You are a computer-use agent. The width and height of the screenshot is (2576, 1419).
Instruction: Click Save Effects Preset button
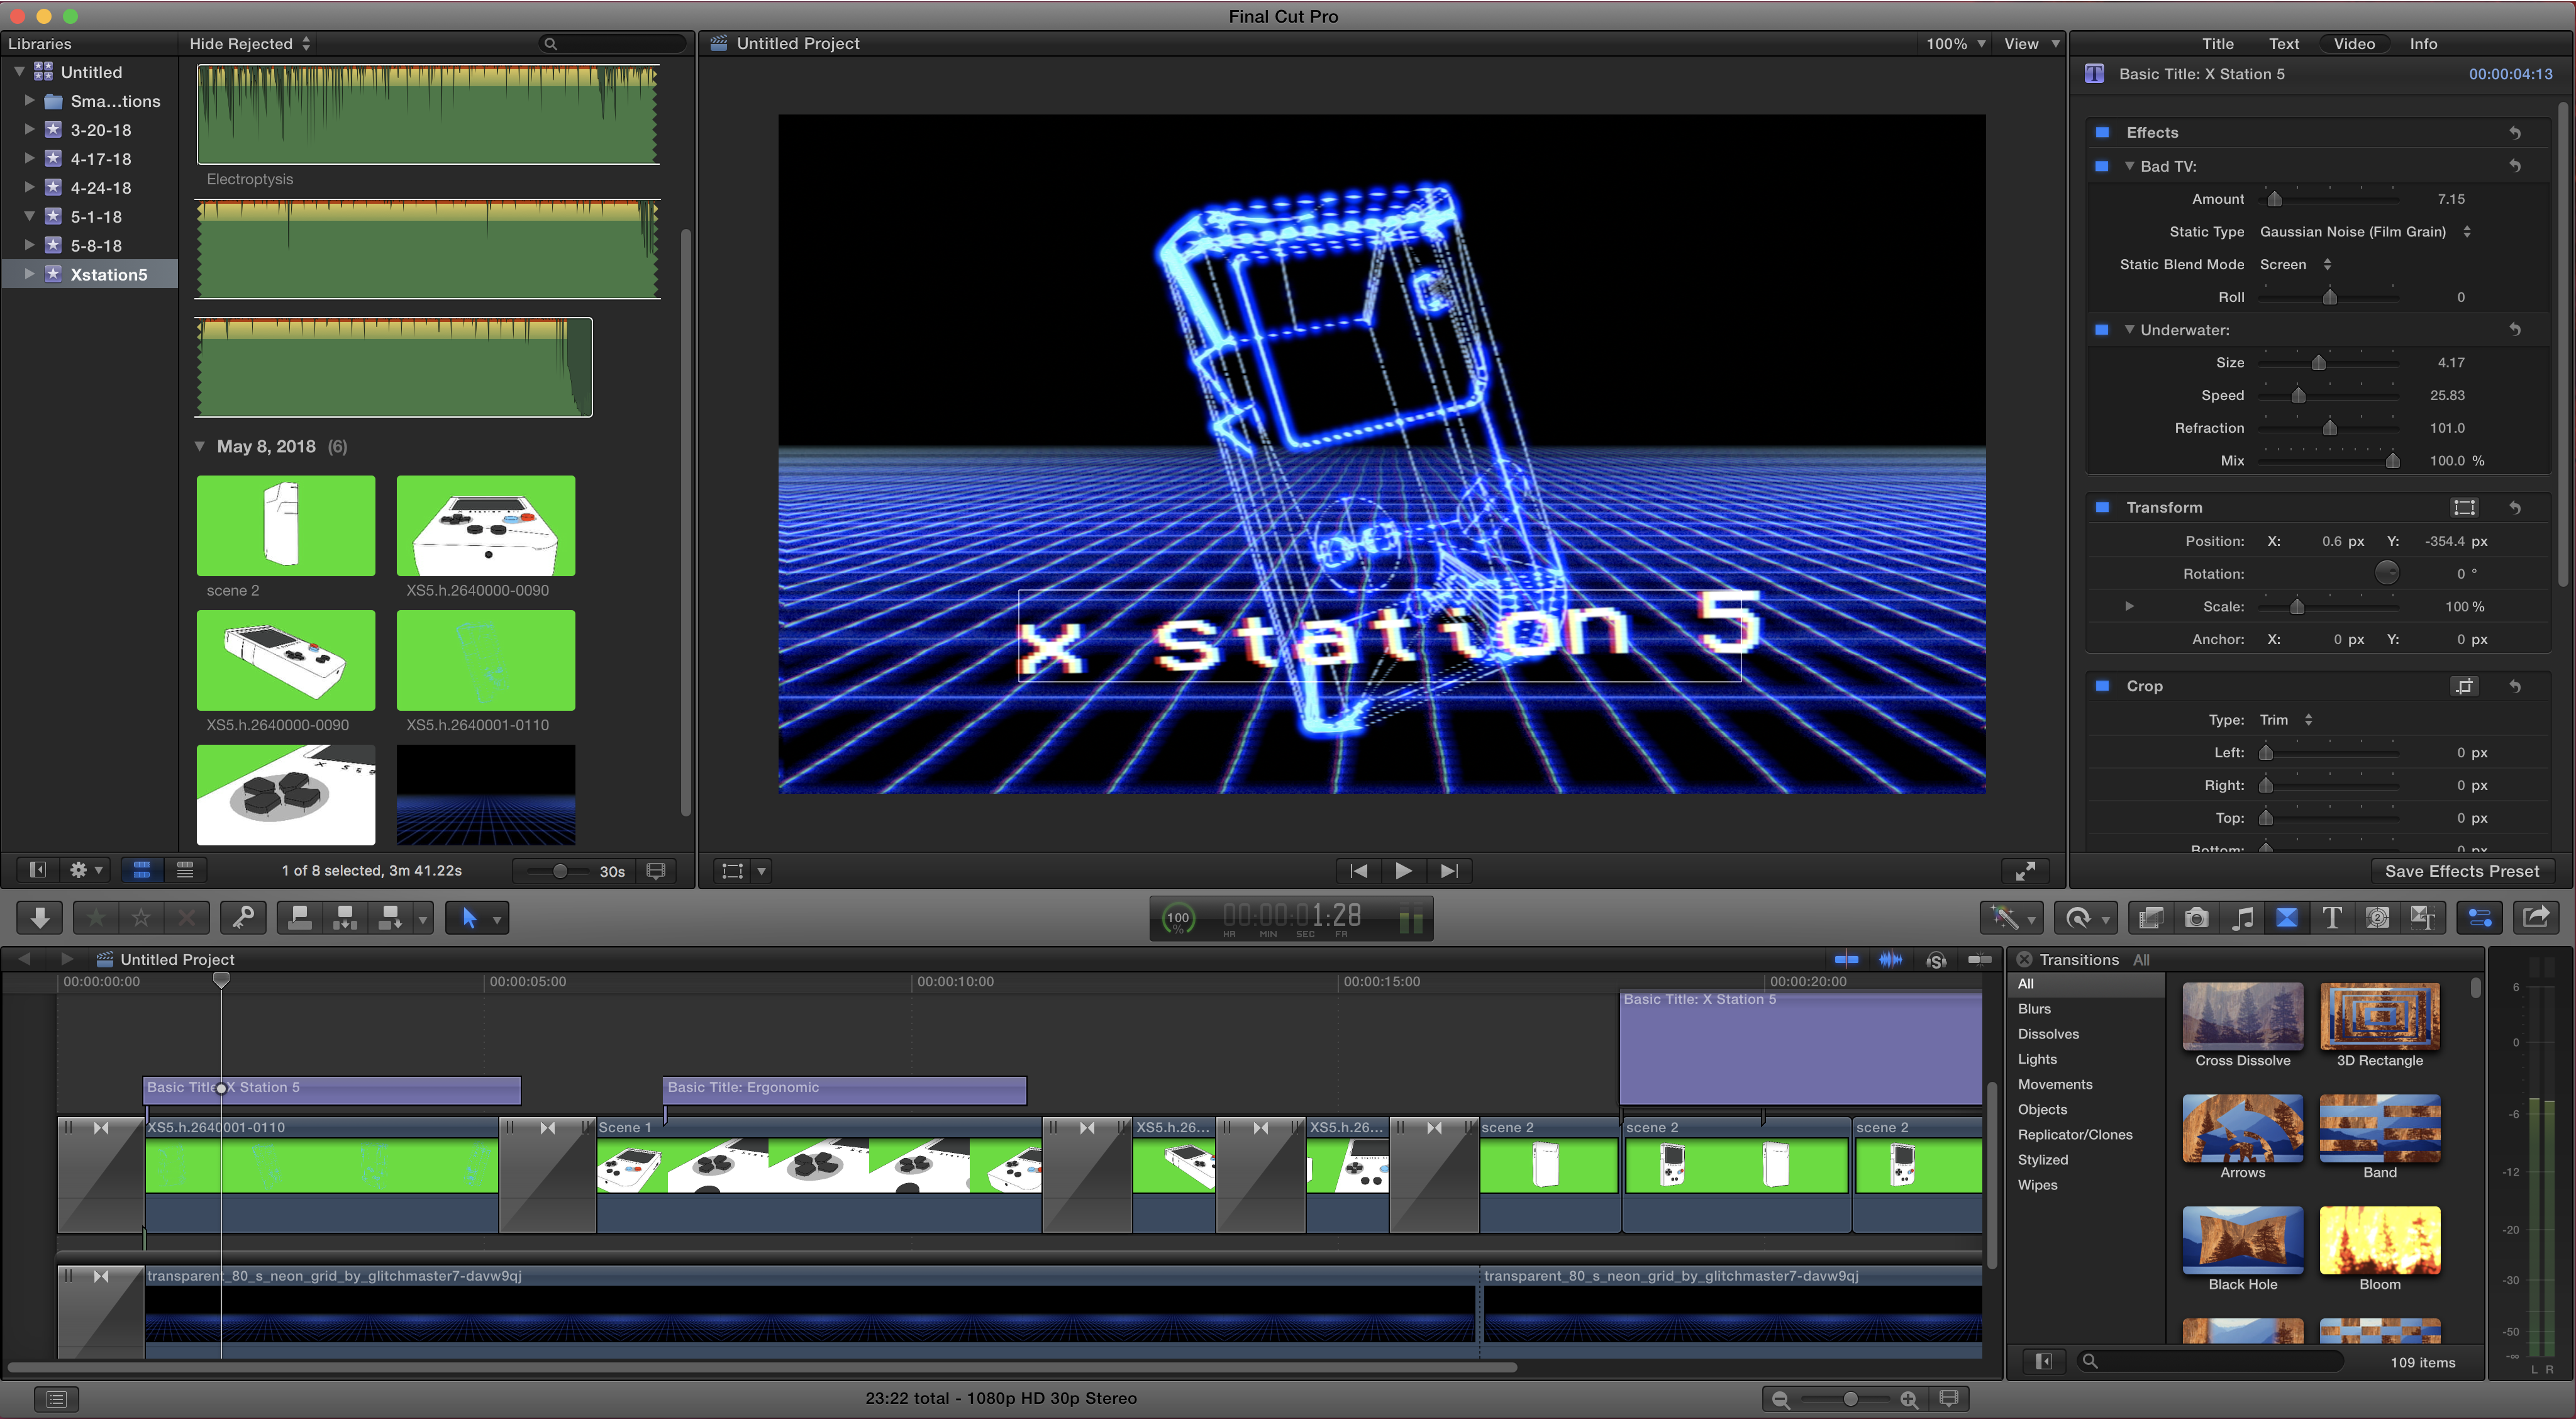click(x=2461, y=871)
